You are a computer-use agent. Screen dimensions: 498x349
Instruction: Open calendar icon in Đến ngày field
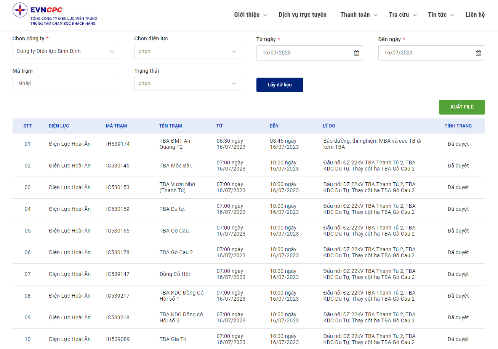(x=479, y=53)
